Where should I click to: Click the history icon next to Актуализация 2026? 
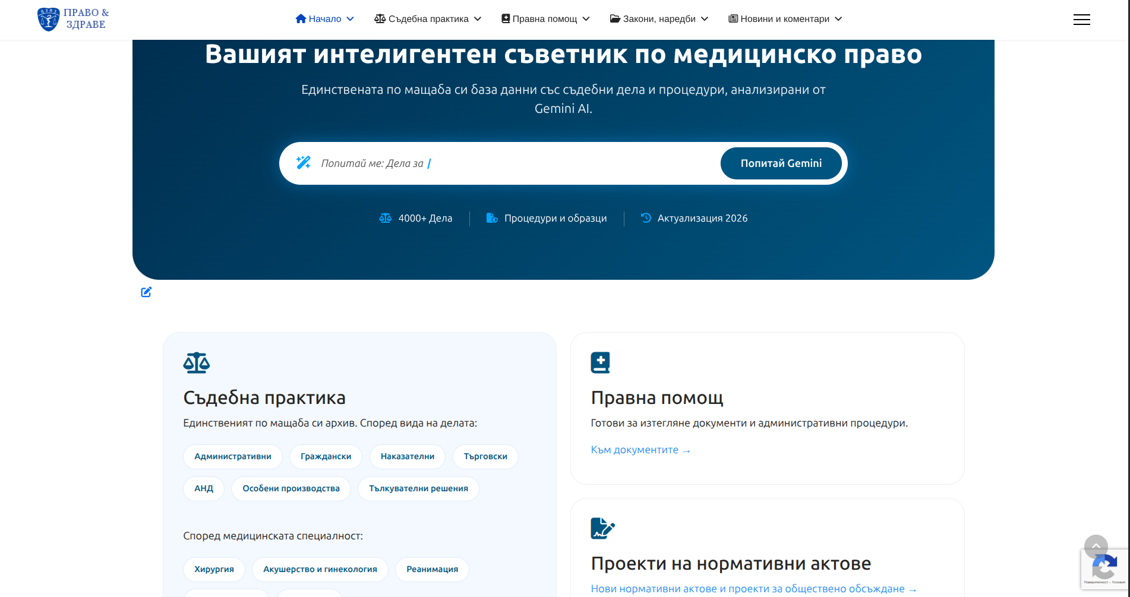[x=646, y=218]
